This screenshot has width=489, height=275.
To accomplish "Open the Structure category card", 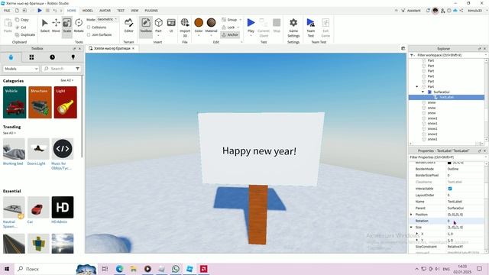I will [x=40, y=102].
